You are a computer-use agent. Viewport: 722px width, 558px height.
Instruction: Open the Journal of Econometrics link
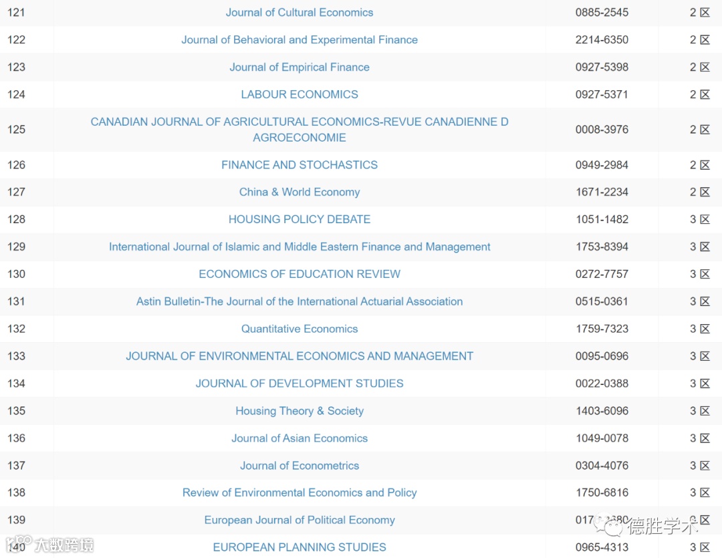click(x=299, y=466)
